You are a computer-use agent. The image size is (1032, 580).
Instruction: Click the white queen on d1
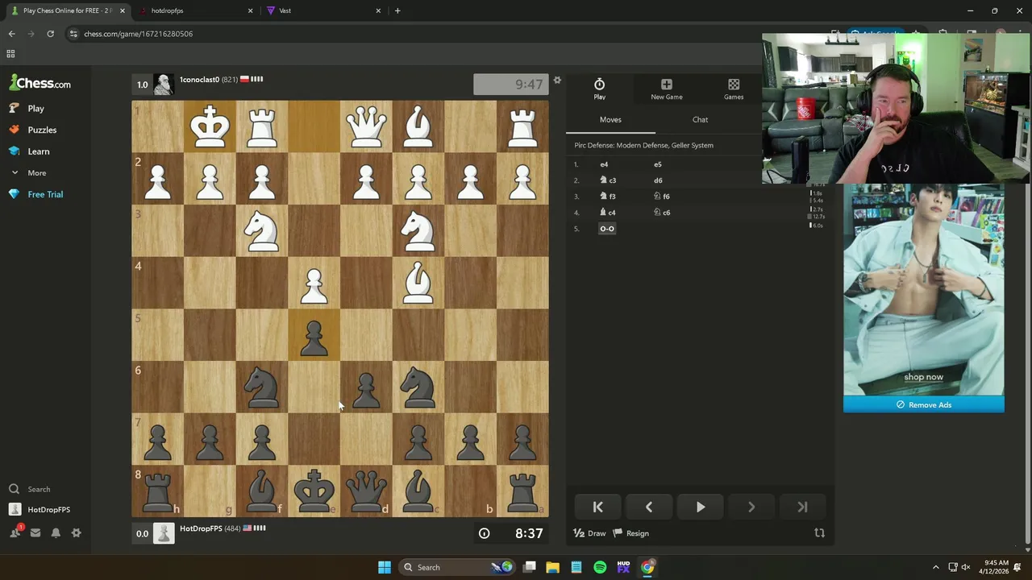366,126
